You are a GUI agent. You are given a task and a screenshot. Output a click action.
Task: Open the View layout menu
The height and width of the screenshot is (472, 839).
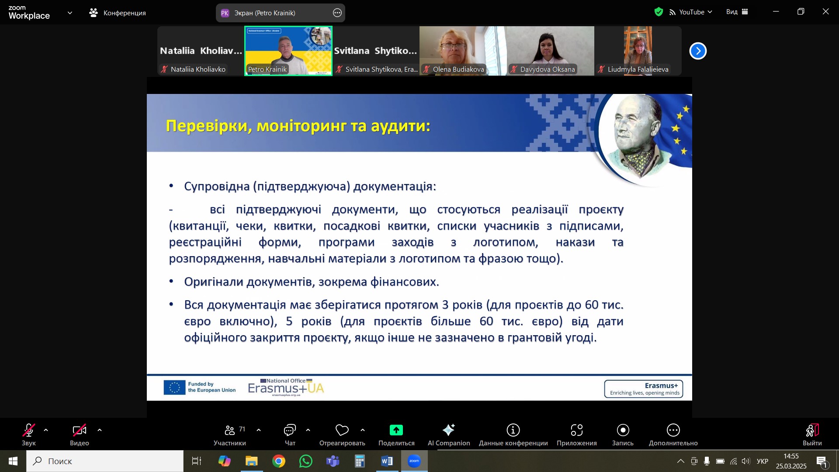click(x=737, y=12)
